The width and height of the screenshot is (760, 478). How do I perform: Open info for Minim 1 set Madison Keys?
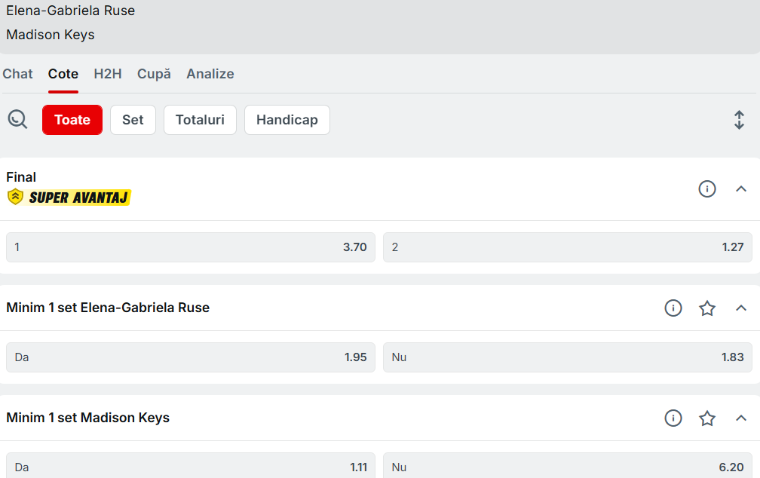pyautogui.click(x=673, y=418)
